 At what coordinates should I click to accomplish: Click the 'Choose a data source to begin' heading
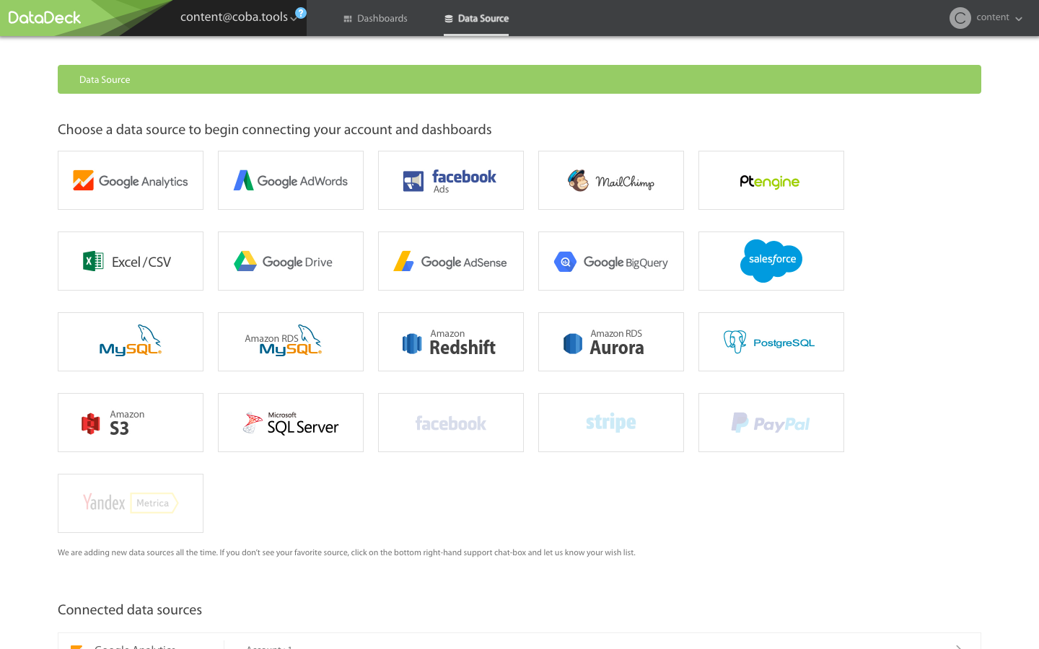pos(274,130)
